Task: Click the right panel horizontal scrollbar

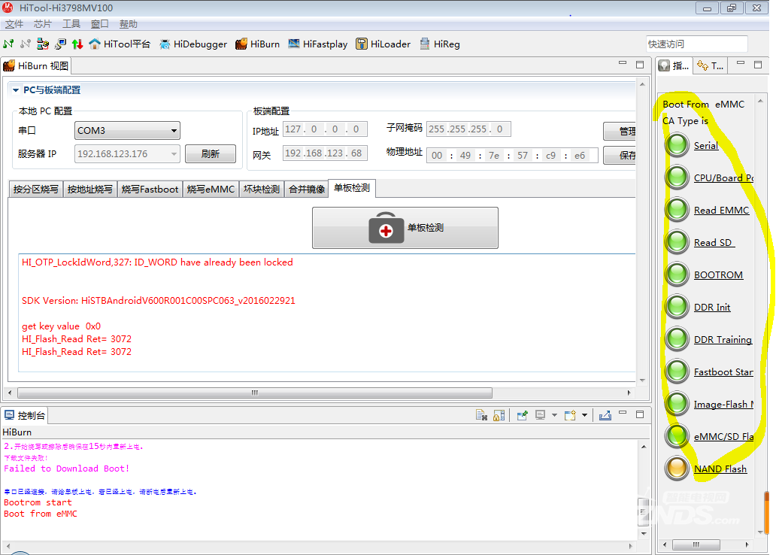Action: point(696,544)
